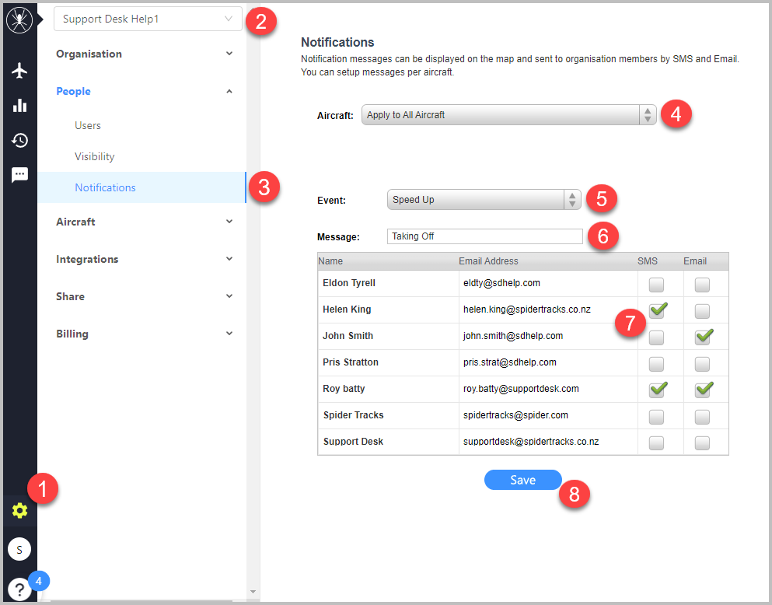The image size is (772, 605).
Task: Click the yellow settings gear icon
Action: (19, 510)
